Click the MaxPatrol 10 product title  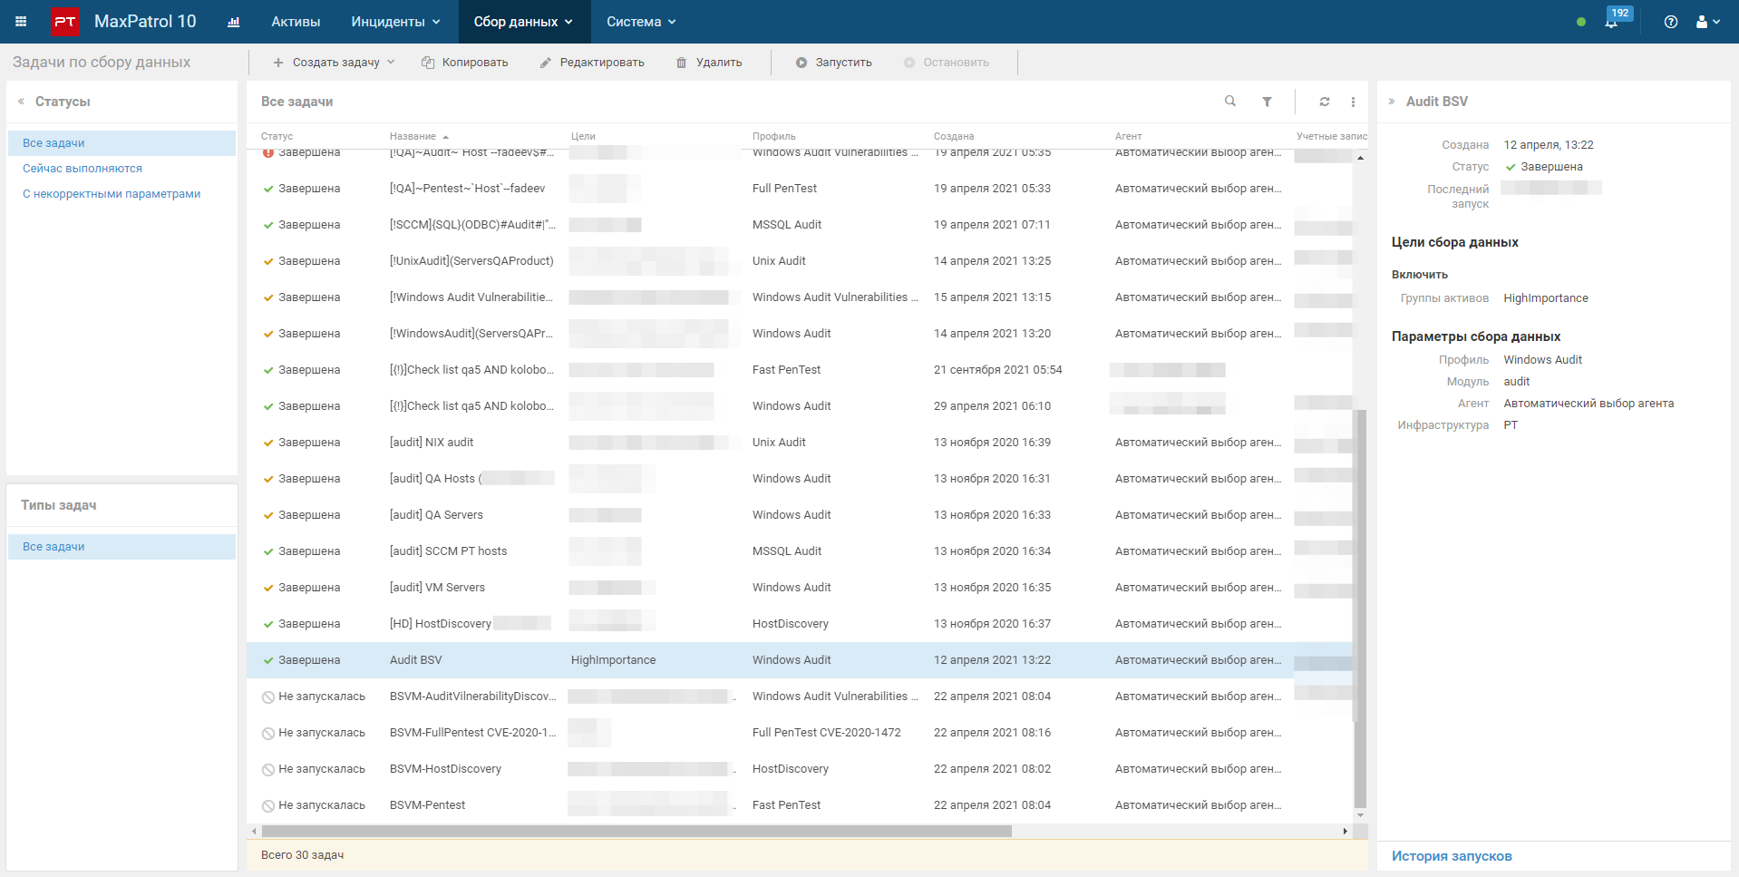(145, 22)
